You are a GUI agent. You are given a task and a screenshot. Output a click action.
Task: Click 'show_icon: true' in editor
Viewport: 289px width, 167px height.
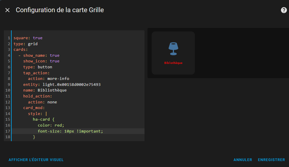41,61
